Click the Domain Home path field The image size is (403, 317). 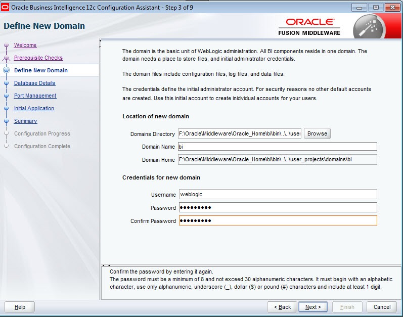[x=278, y=159]
